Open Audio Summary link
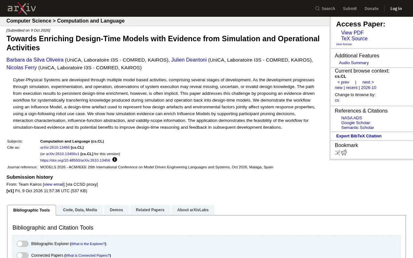This screenshot has width=413, height=258. click(354, 63)
